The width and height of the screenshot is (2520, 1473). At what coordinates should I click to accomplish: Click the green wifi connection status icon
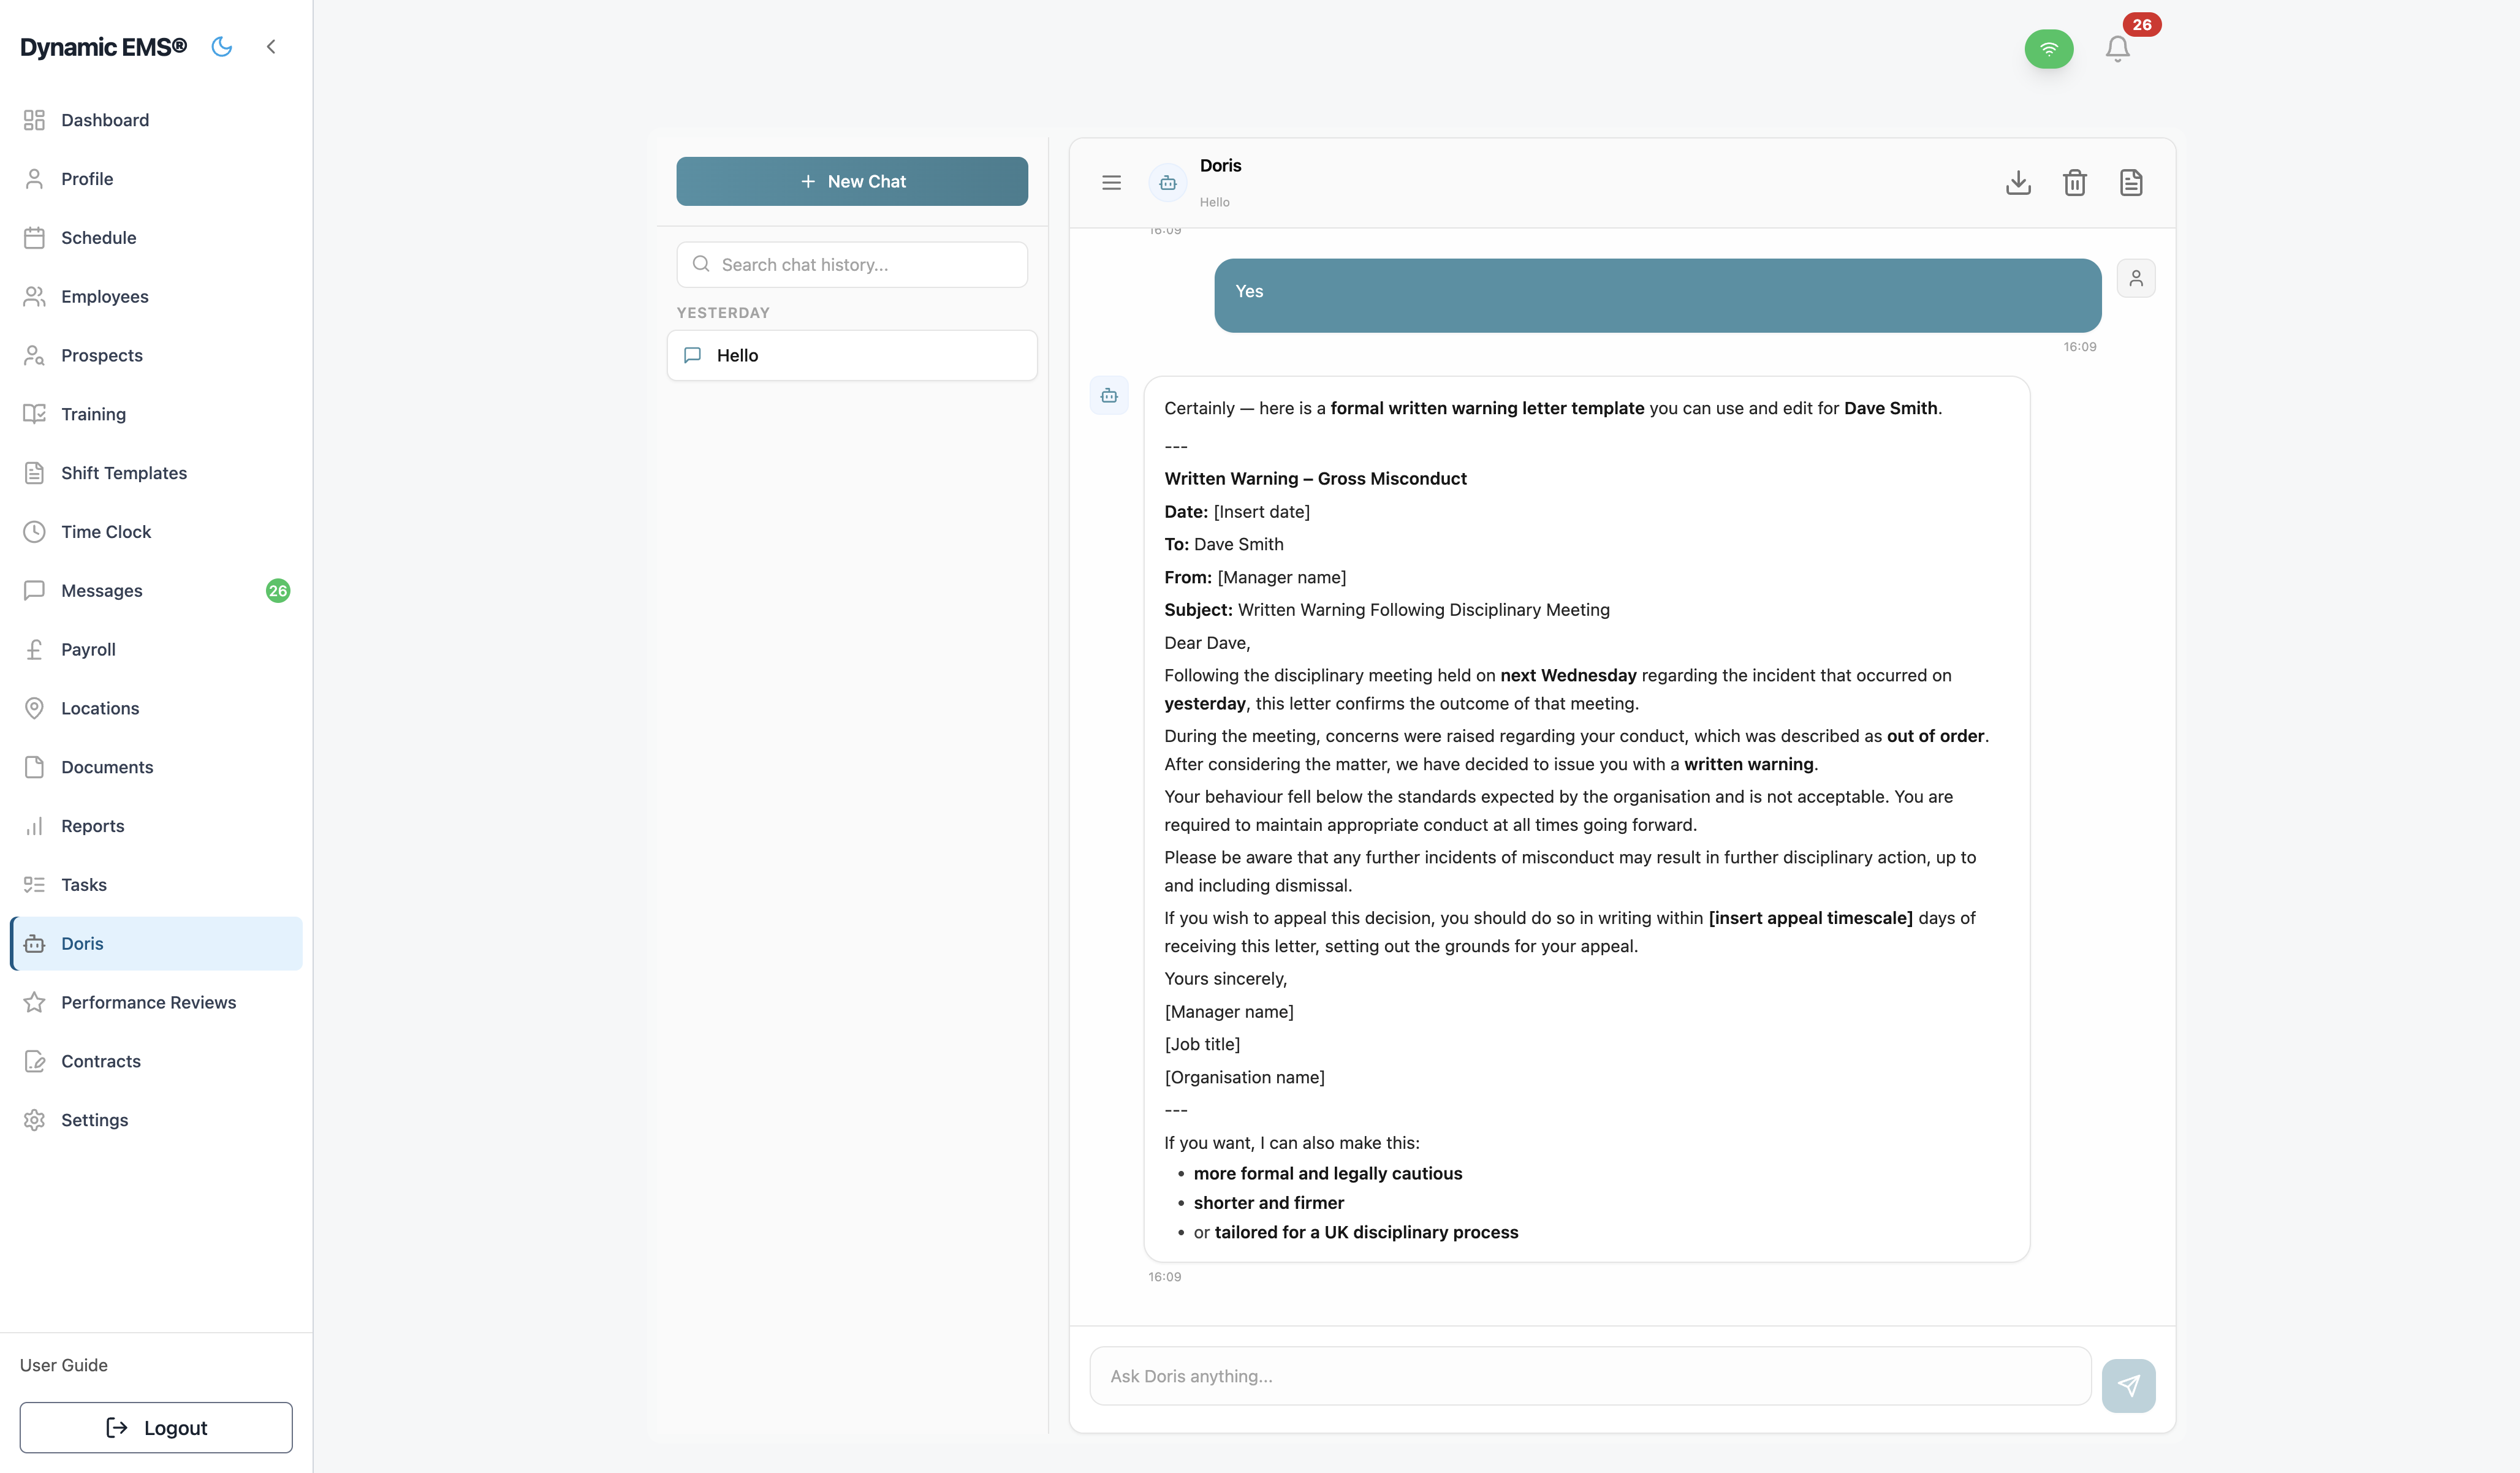coord(2049,49)
